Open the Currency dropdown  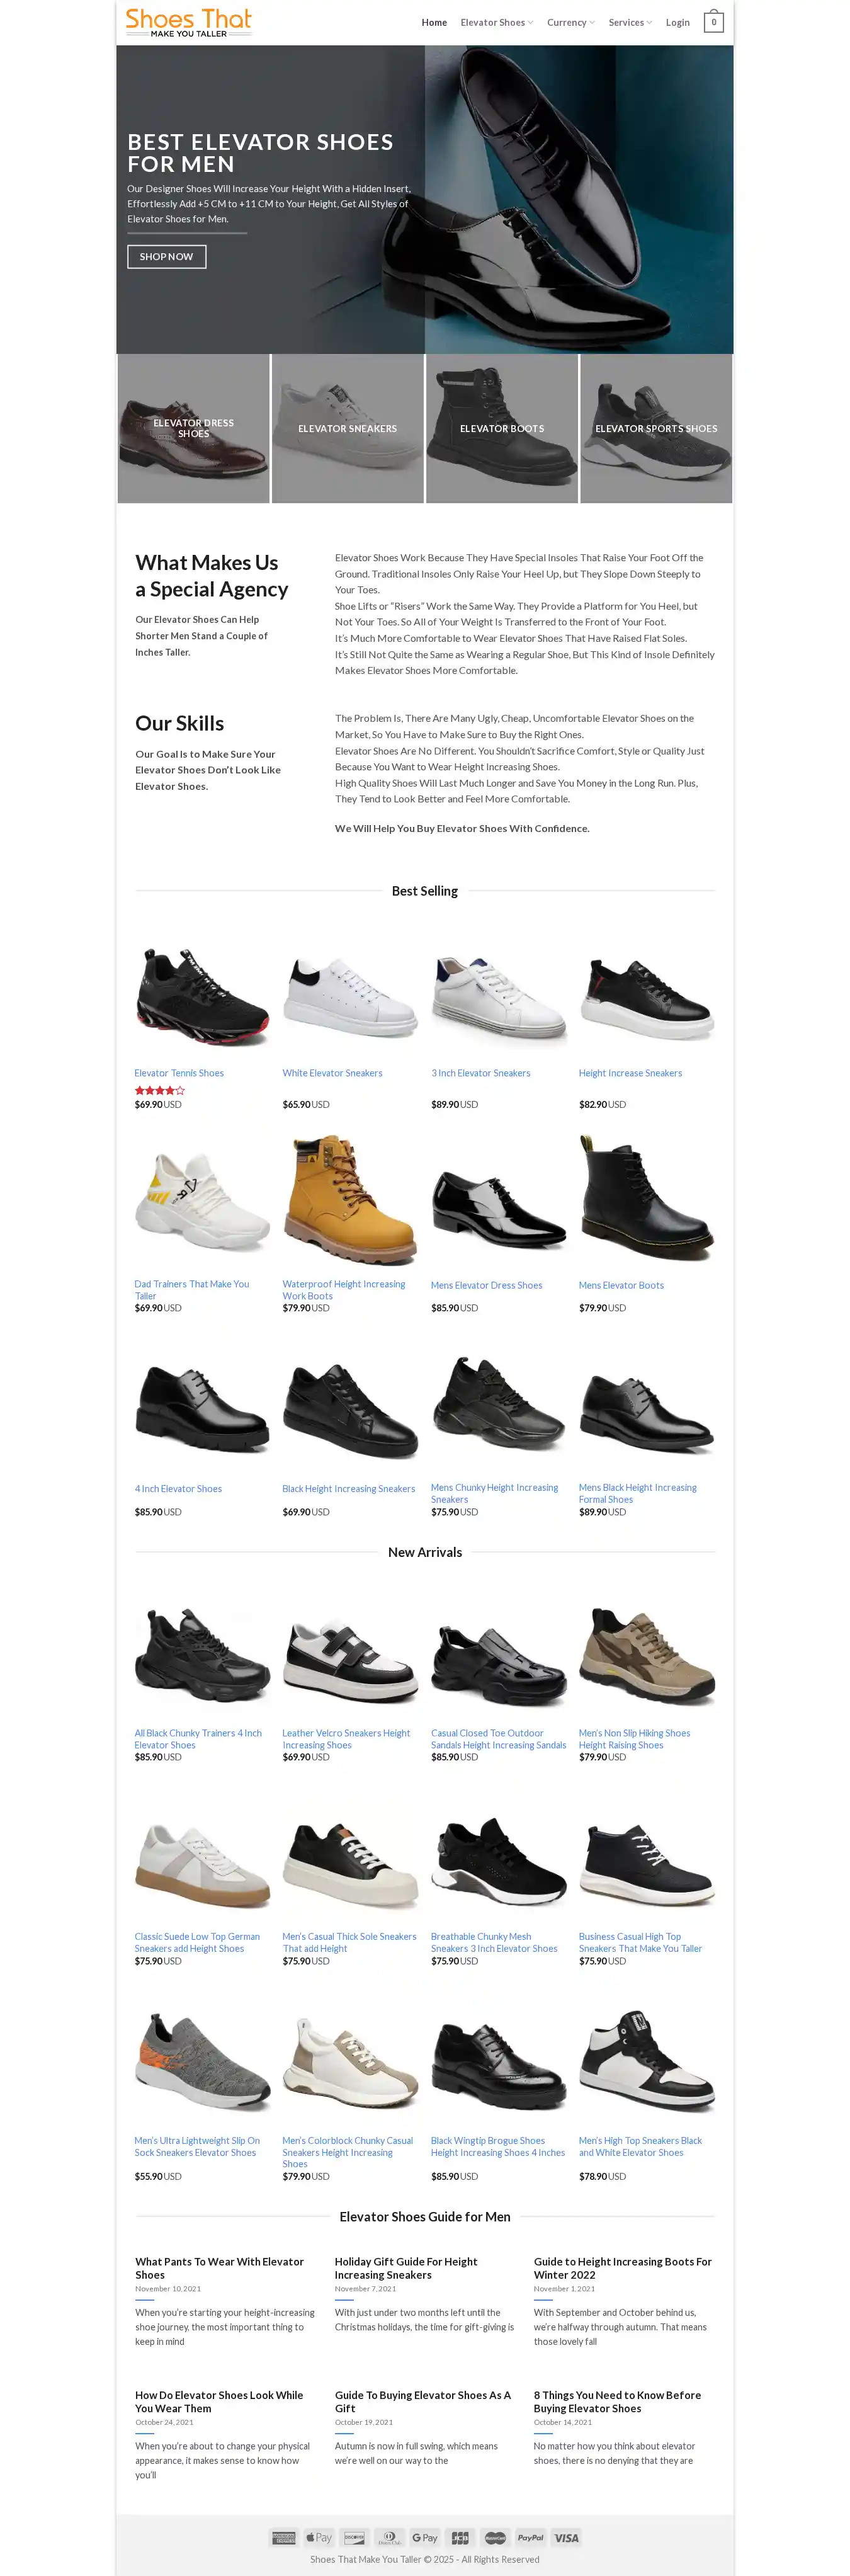click(x=571, y=22)
